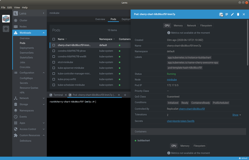Open pod shell from details header

(x=221, y=14)
